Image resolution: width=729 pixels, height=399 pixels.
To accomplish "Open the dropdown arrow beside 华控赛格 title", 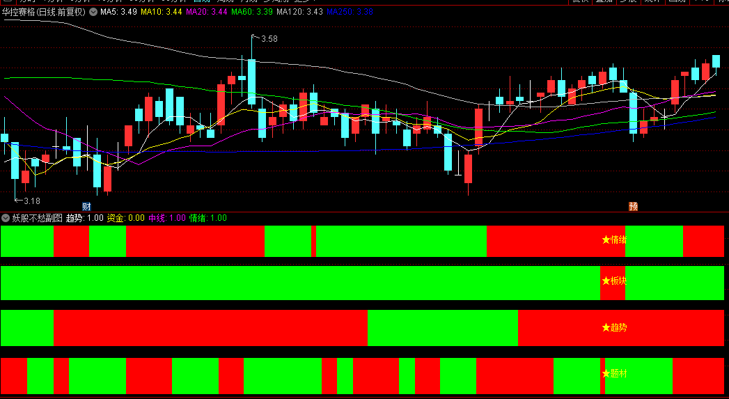I will click(x=93, y=12).
